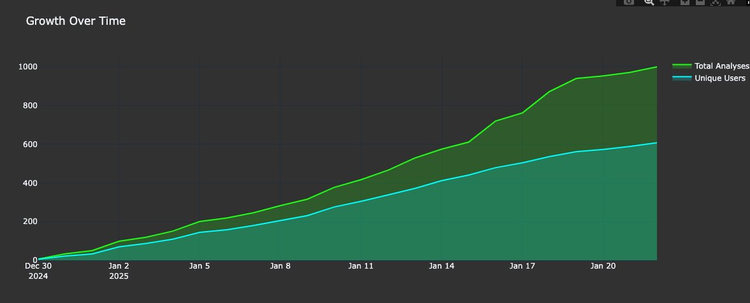This screenshot has height=303, width=750.
Task: Click the Zoom in plus icon
Action: [x=685, y=2]
